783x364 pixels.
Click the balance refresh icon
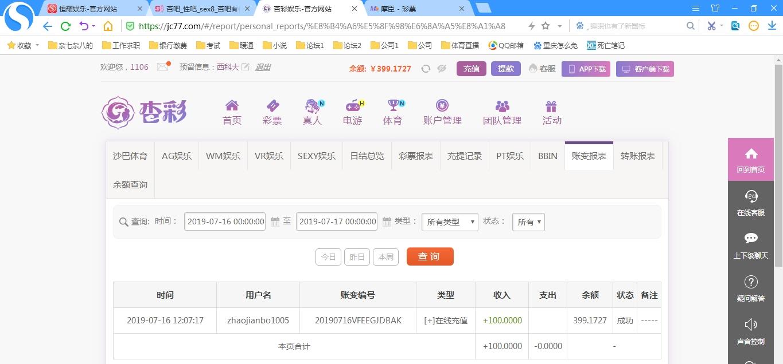(426, 69)
